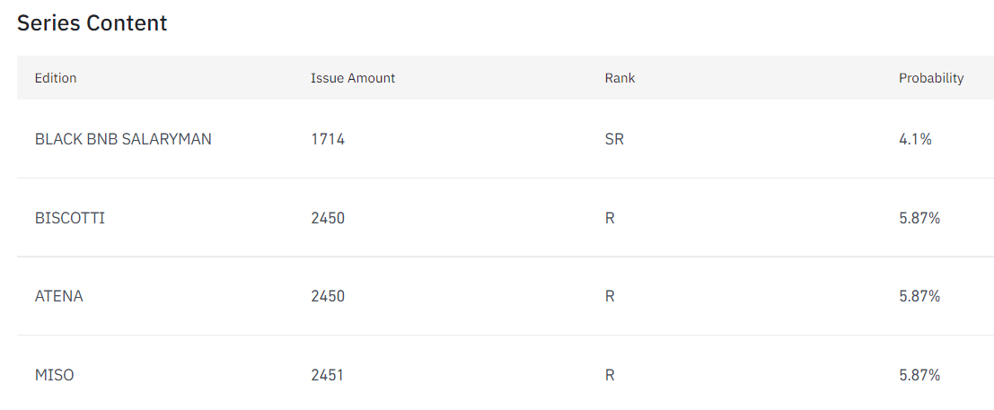
Task: Click the R rank for ATENA
Action: (610, 296)
